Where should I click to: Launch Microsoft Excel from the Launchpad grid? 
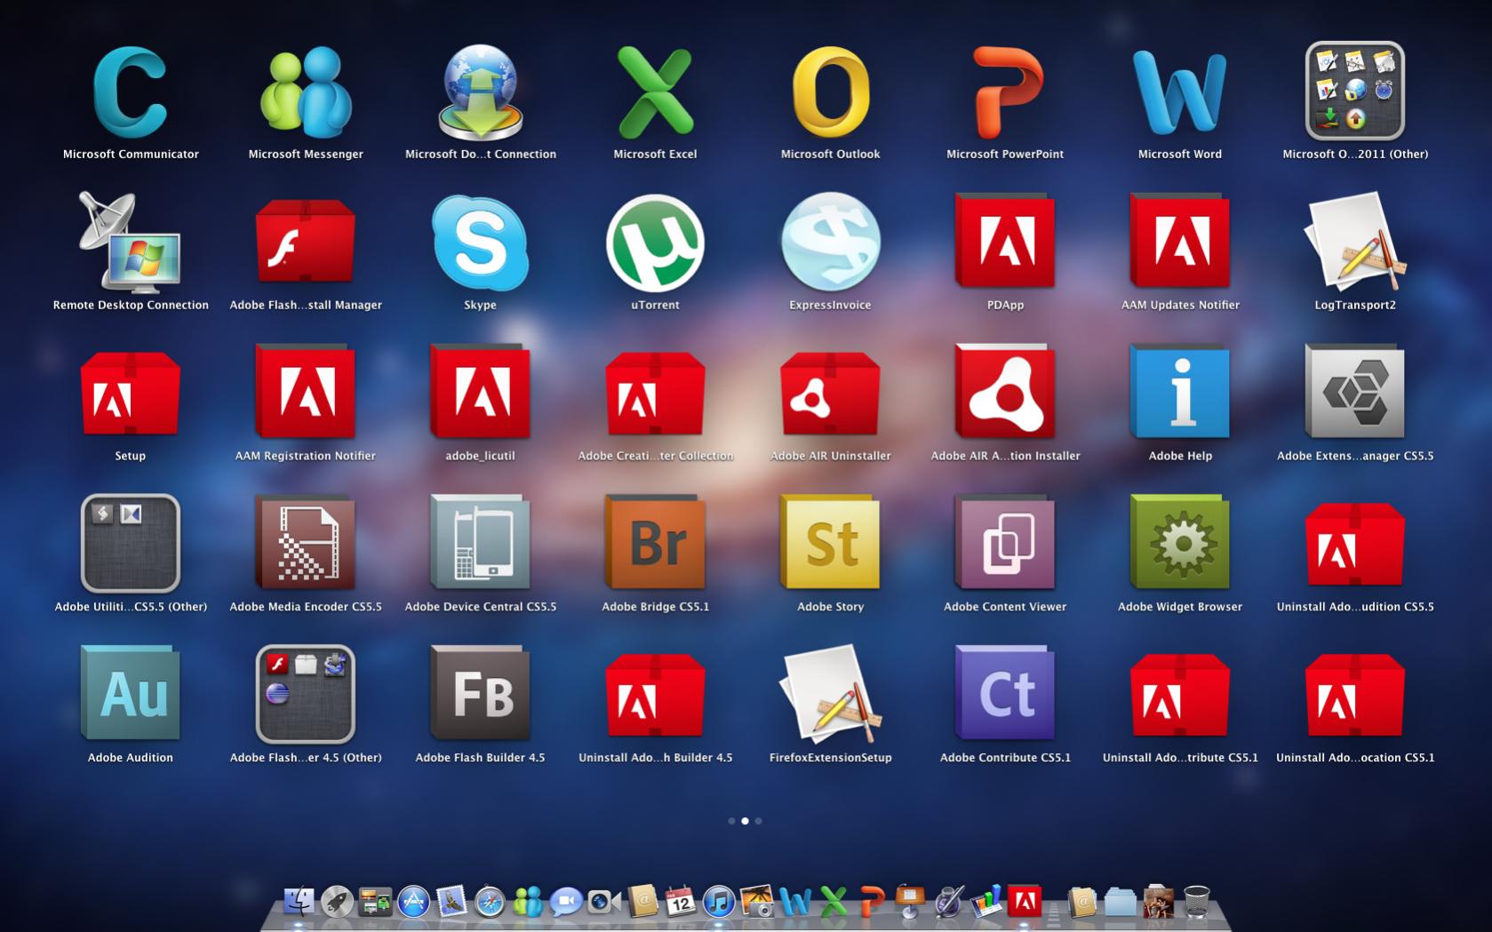[655, 92]
